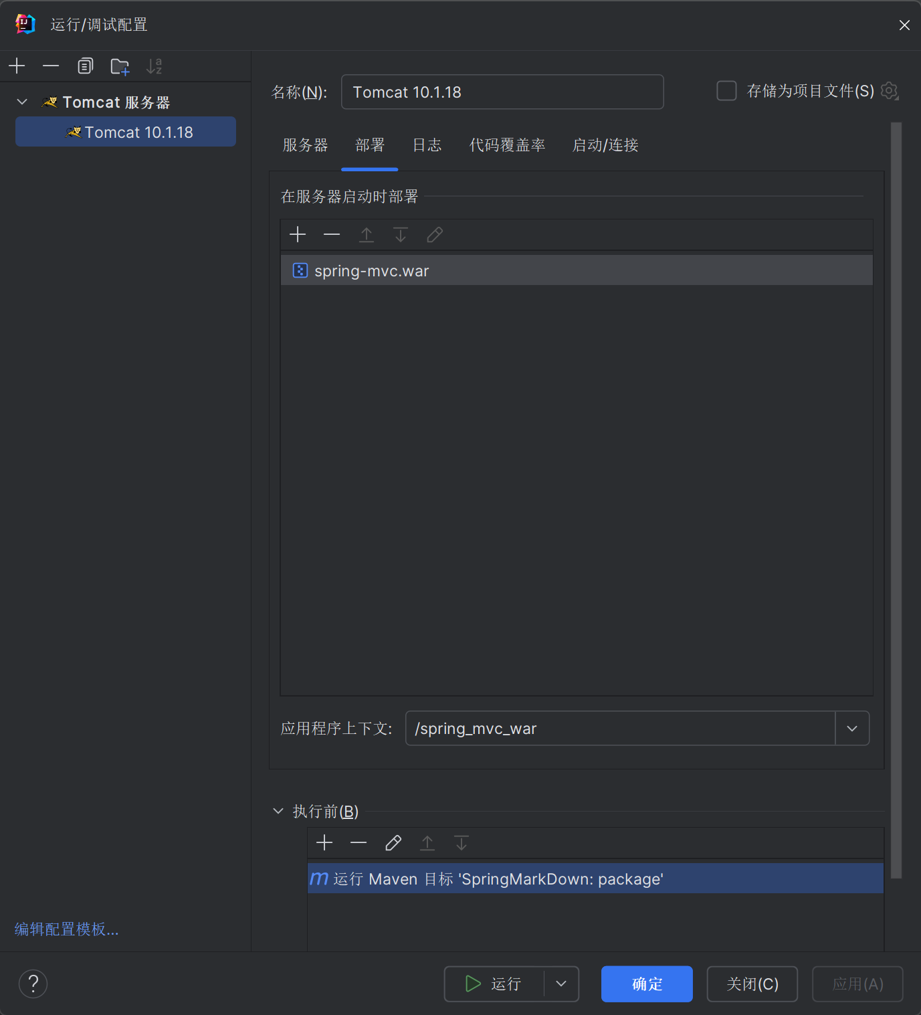Select the spring-mvc.war deployment artifact
This screenshot has width=921, height=1015.
(577, 270)
